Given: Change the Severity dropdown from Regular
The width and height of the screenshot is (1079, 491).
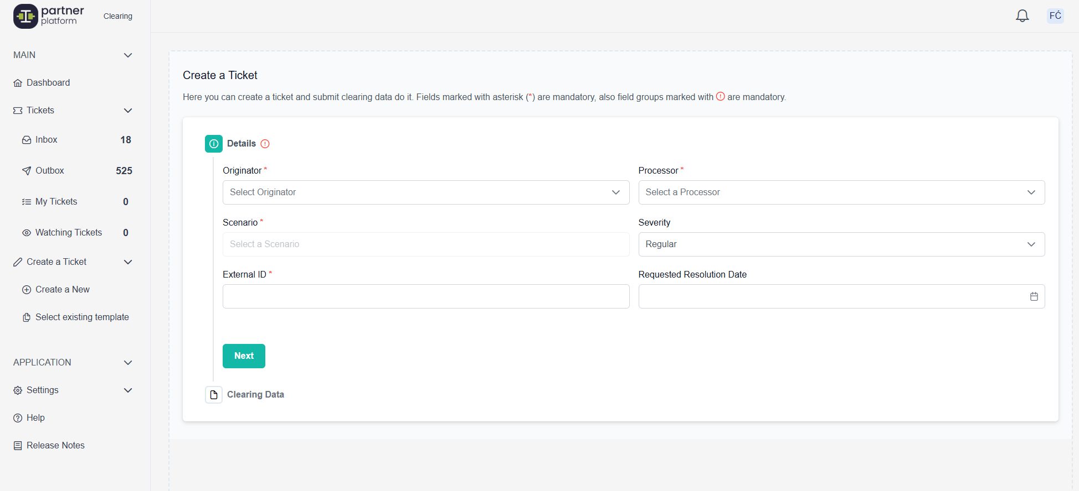Looking at the screenshot, I should (841, 244).
